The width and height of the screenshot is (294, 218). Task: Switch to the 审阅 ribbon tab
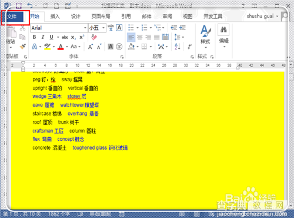pos(167,16)
